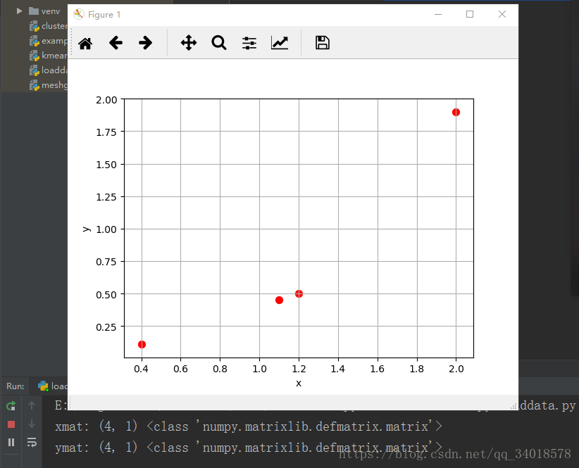
Task: Open the cluster Python file in project tree
Action: click(x=49, y=26)
